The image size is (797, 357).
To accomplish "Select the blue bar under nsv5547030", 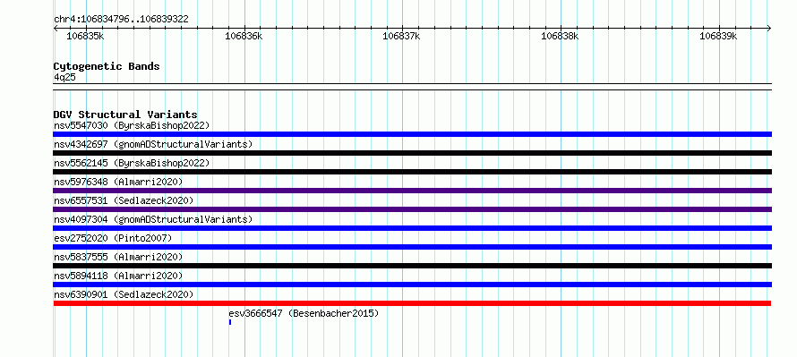I will [x=412, y=134].
